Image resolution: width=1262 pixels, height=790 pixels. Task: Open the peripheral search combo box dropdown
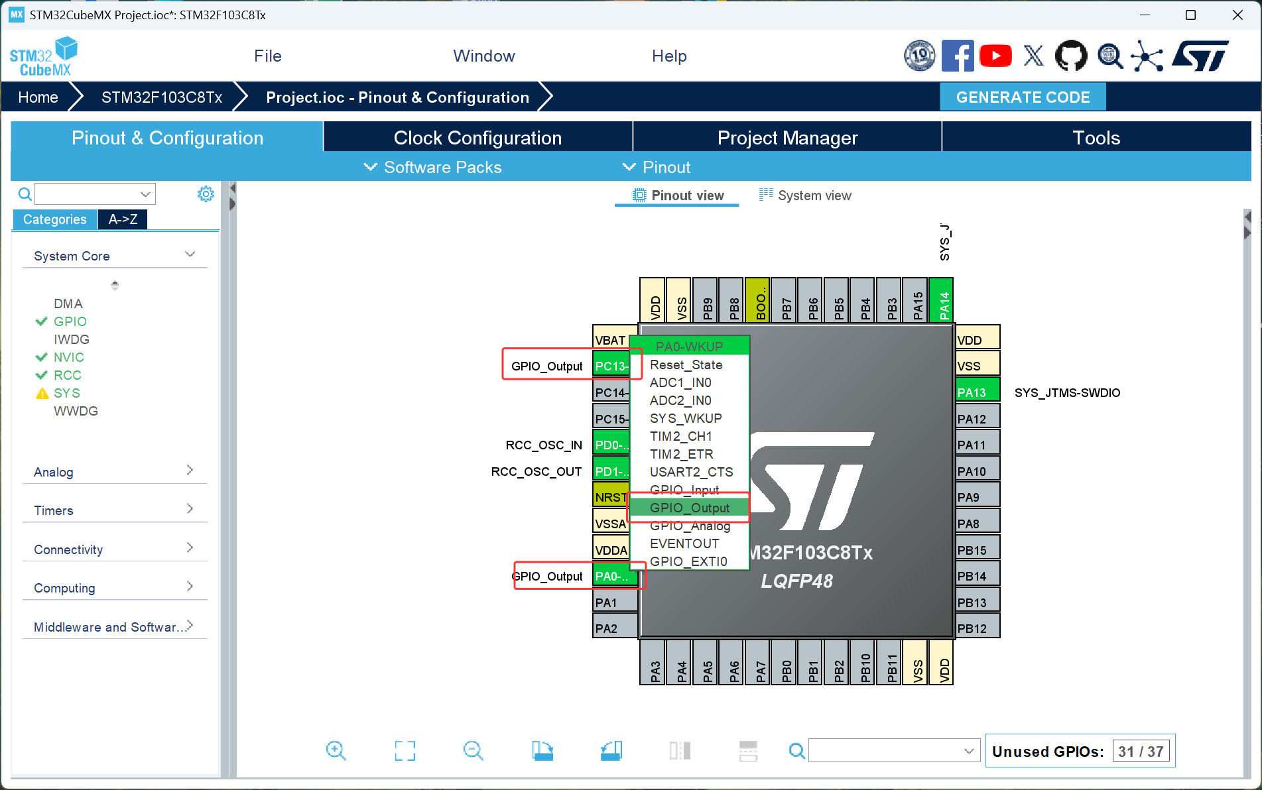click(145, 194)
